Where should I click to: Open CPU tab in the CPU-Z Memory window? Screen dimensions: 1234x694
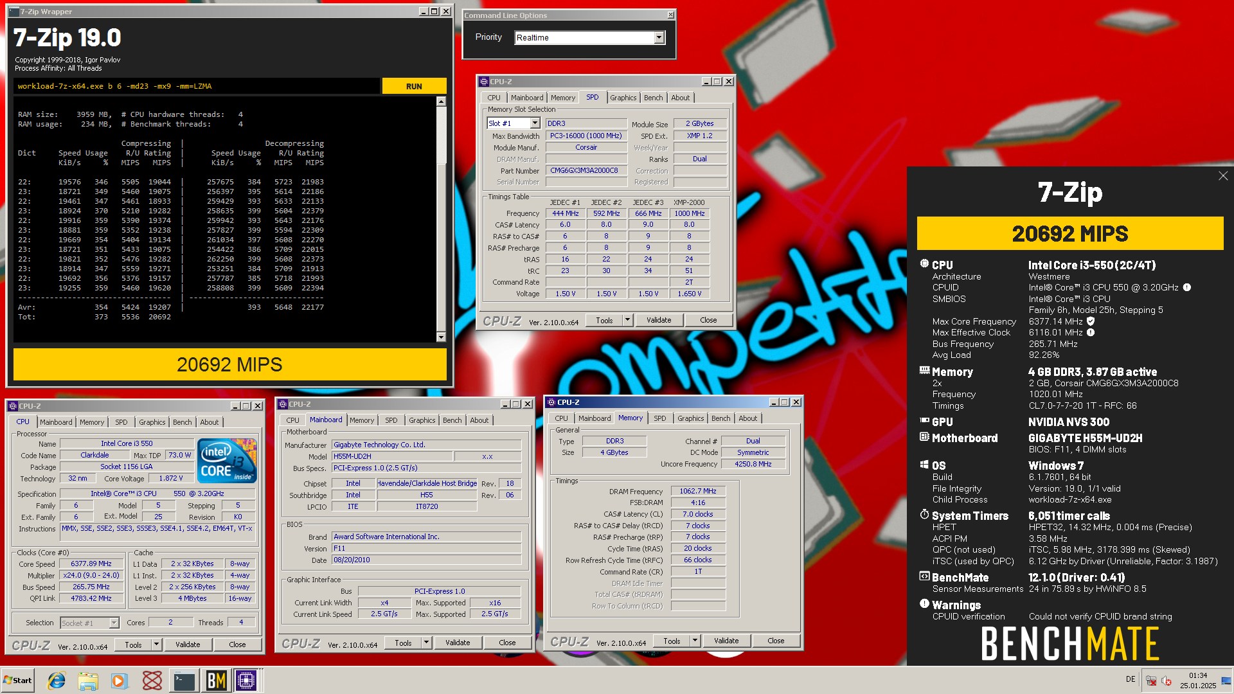click(x=561, y=418)
